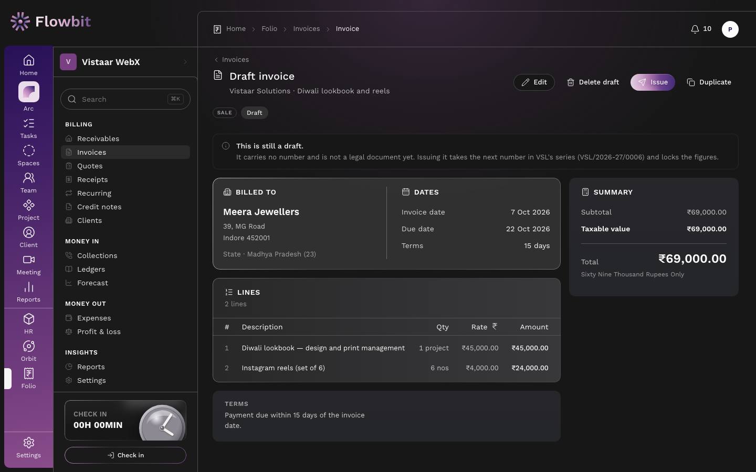Click Folio in the breadcrumb

click(269, 29)
